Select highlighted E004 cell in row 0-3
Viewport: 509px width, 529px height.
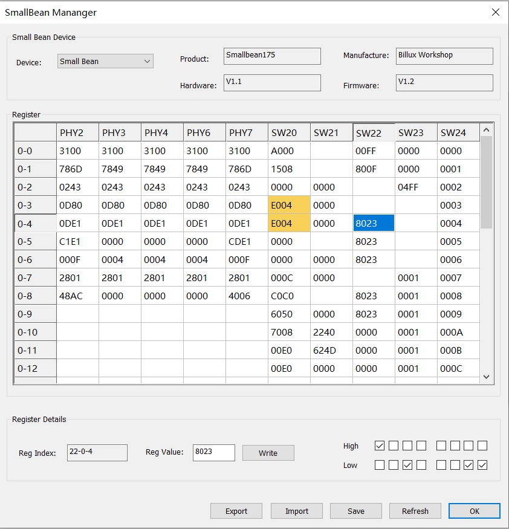(x=289, y=206)
